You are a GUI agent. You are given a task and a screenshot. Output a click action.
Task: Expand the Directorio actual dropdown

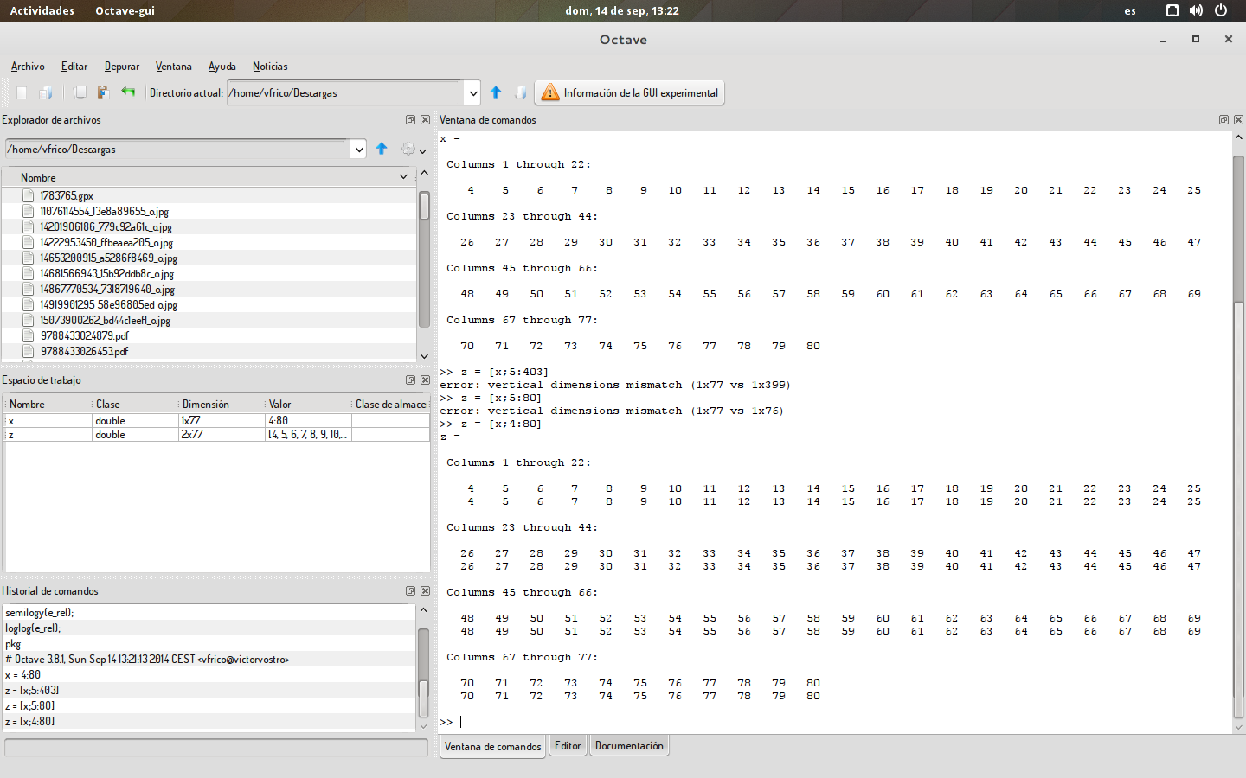[x=473, y=93]
